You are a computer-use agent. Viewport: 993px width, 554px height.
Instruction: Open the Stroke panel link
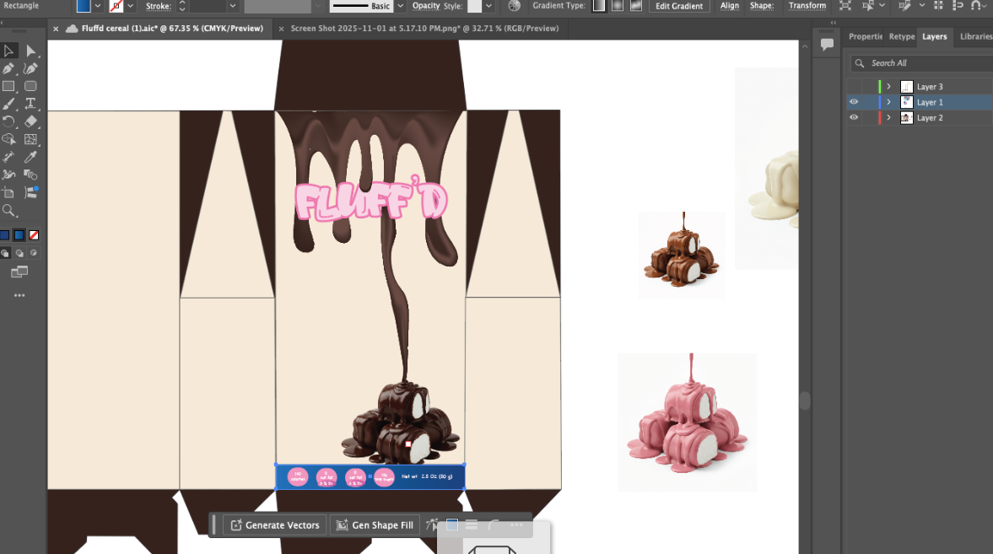pos(158,7)
